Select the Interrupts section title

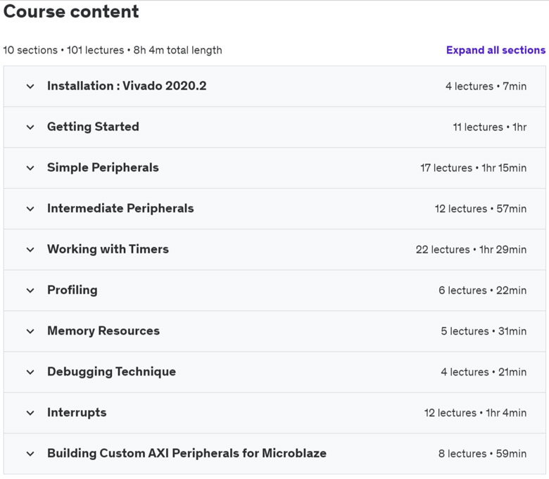pyautogui.click(x=77, y=412)
